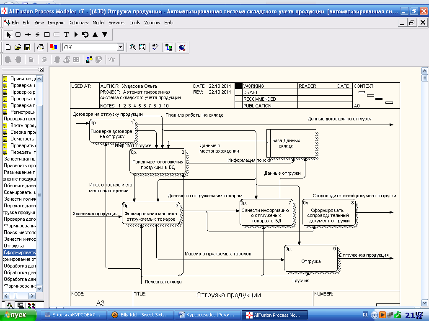Create a new model with blank page icon
Viewport: 429px width, 321px height.
pos(8,47)
